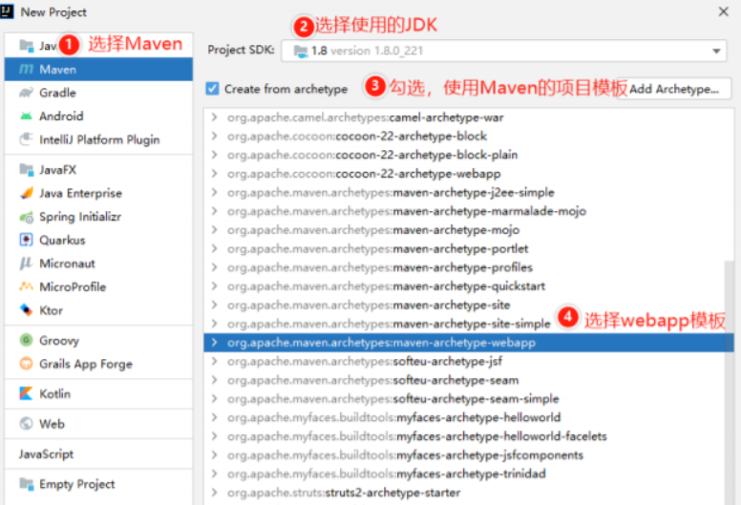Expand the maven-archetype-portlet entry
741x505 pixels.
[215, 248]
